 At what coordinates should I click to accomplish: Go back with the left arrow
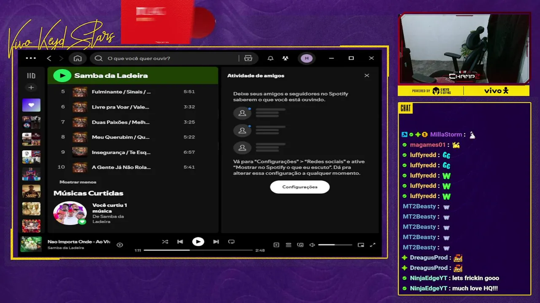(49, 58)
